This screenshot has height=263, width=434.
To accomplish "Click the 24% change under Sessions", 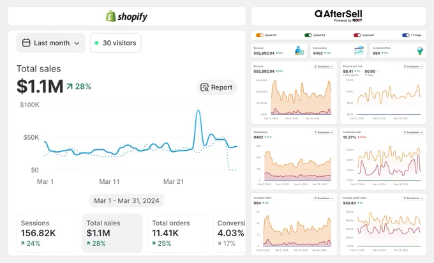I will tap(33, 243).
